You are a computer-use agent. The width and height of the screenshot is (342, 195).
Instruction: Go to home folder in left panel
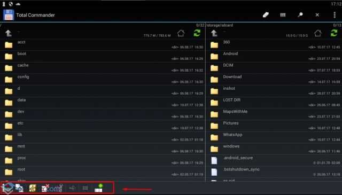[181, 33]
